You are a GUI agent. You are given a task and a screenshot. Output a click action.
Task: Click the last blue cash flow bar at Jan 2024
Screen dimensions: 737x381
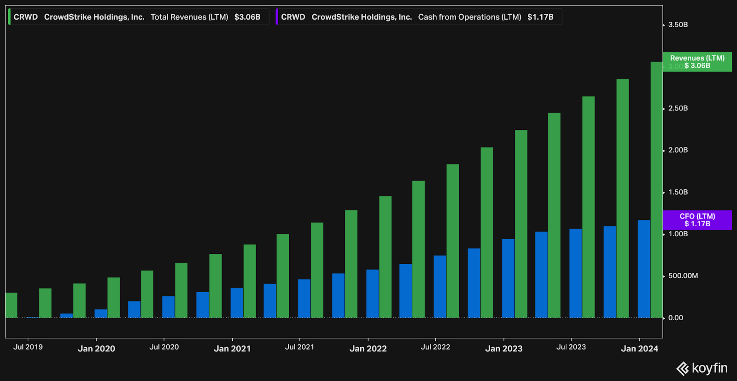point(644,269)
